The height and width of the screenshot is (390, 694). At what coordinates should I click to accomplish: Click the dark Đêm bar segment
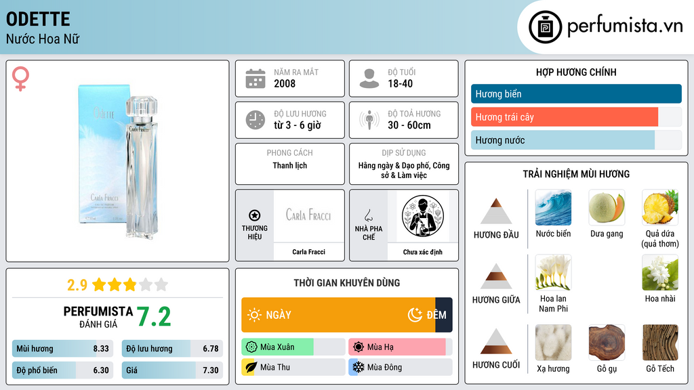(444, 315)
